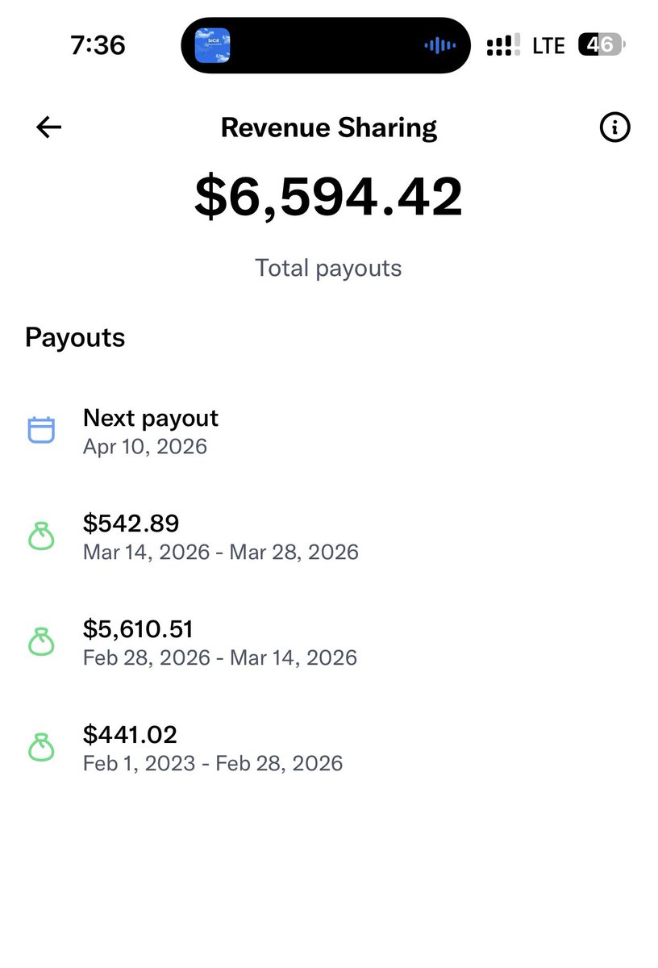
Task: Tap the 7:36 clock in status bar
Action: click(98, 45)
